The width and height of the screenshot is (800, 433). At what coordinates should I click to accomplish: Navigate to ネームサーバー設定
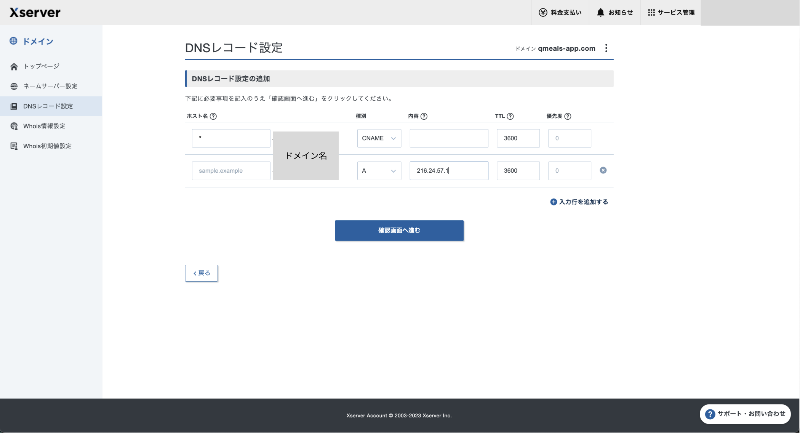point(50,86)
